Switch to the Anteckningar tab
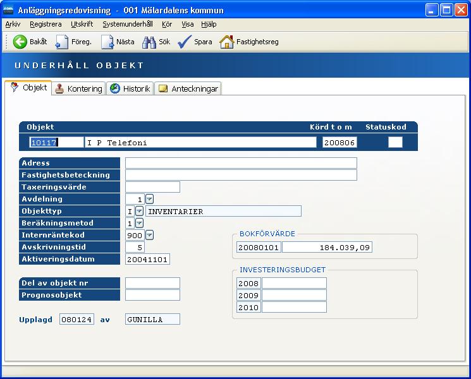The width and height of the screenshot is (471, 379). [188, 88]
